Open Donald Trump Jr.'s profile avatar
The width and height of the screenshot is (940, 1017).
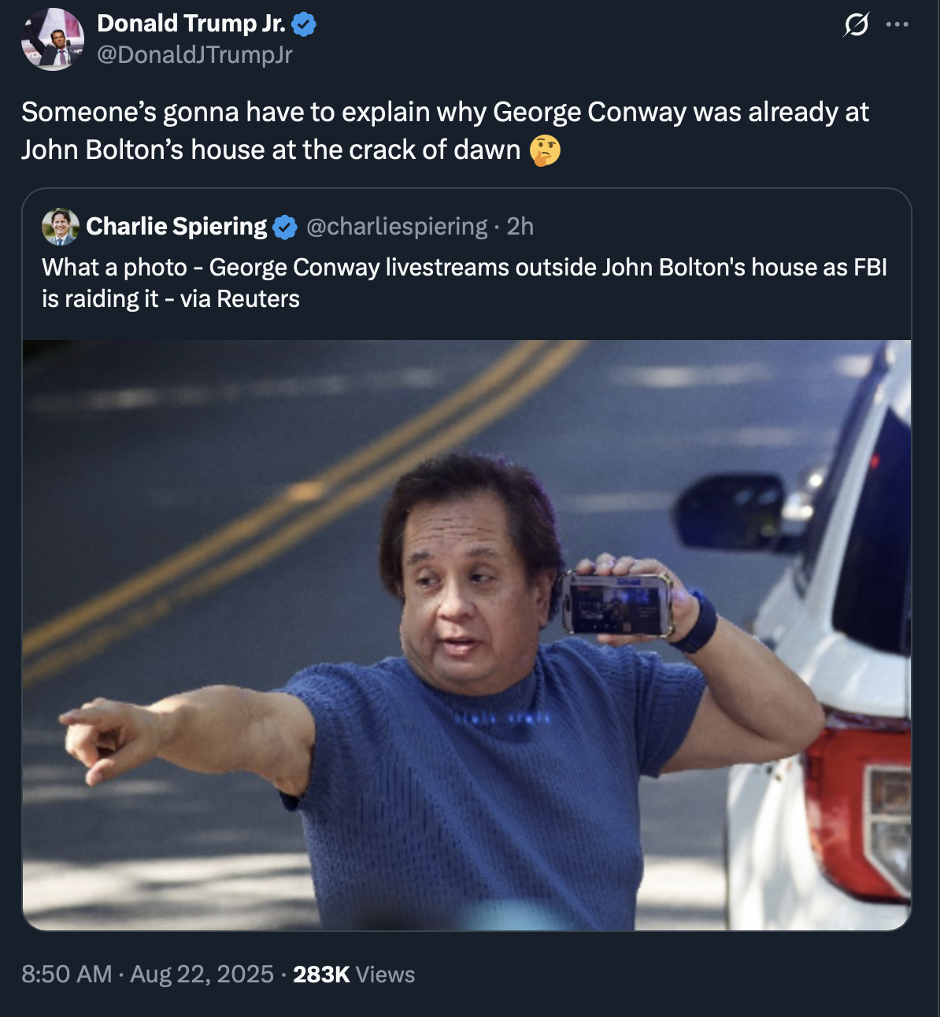pos(53,39)
